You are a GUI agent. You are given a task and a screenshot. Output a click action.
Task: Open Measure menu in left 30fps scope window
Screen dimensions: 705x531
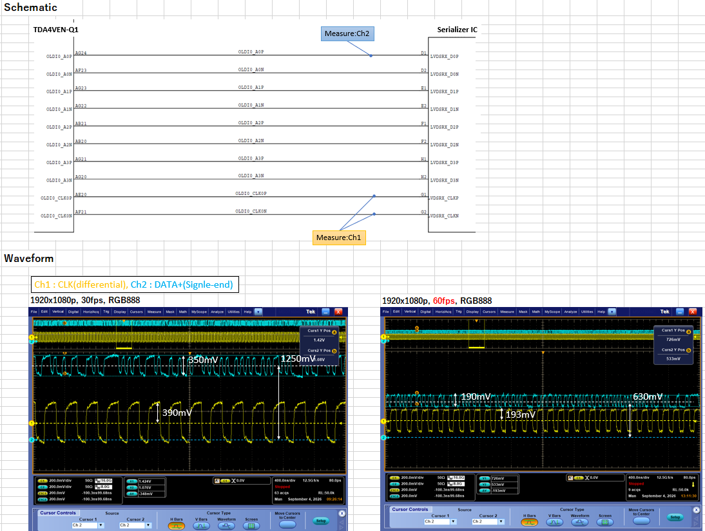154,312
